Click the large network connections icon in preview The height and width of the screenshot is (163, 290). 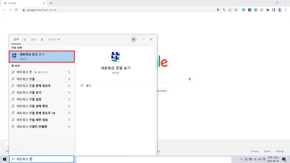click(115, 57)
